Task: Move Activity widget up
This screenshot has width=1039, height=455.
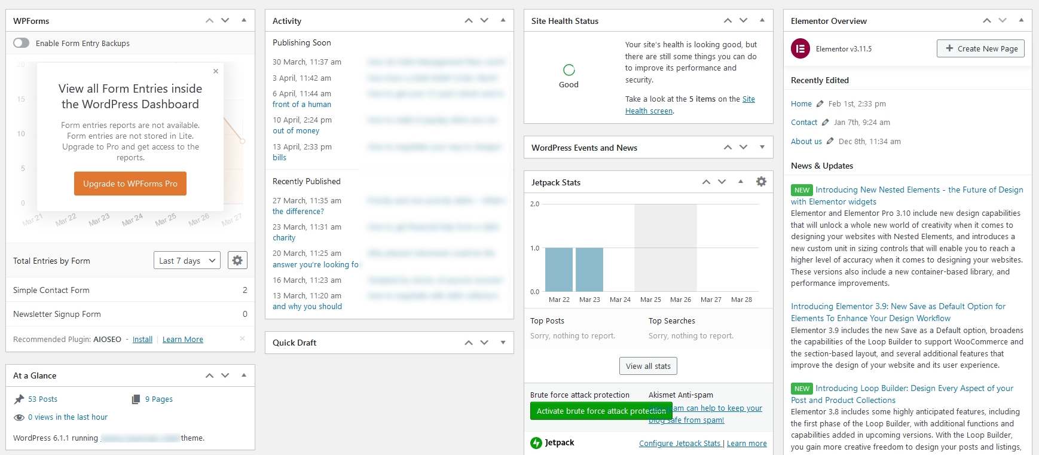Action: pyautogui.click(x=469, y=20)
